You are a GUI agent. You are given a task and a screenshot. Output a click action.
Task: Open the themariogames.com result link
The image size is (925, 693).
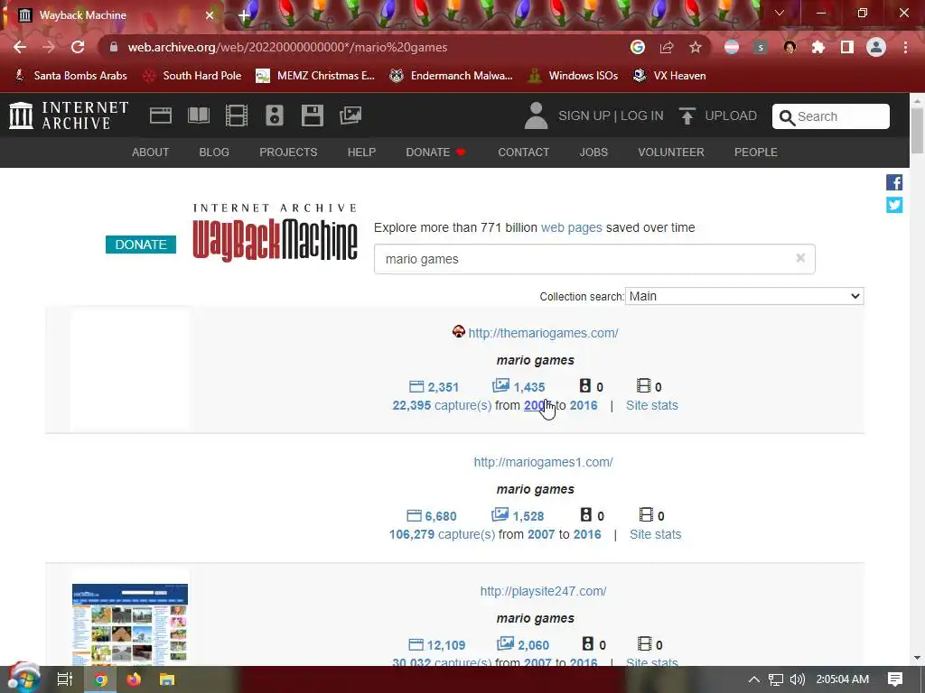[x=543, y=333]
